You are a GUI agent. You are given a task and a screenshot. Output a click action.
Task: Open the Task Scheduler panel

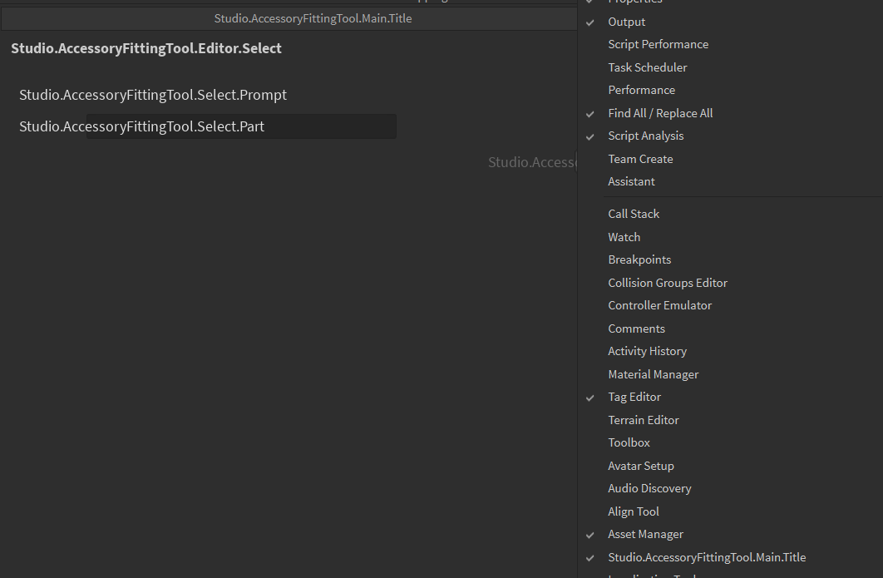click(x=647, y=67)
